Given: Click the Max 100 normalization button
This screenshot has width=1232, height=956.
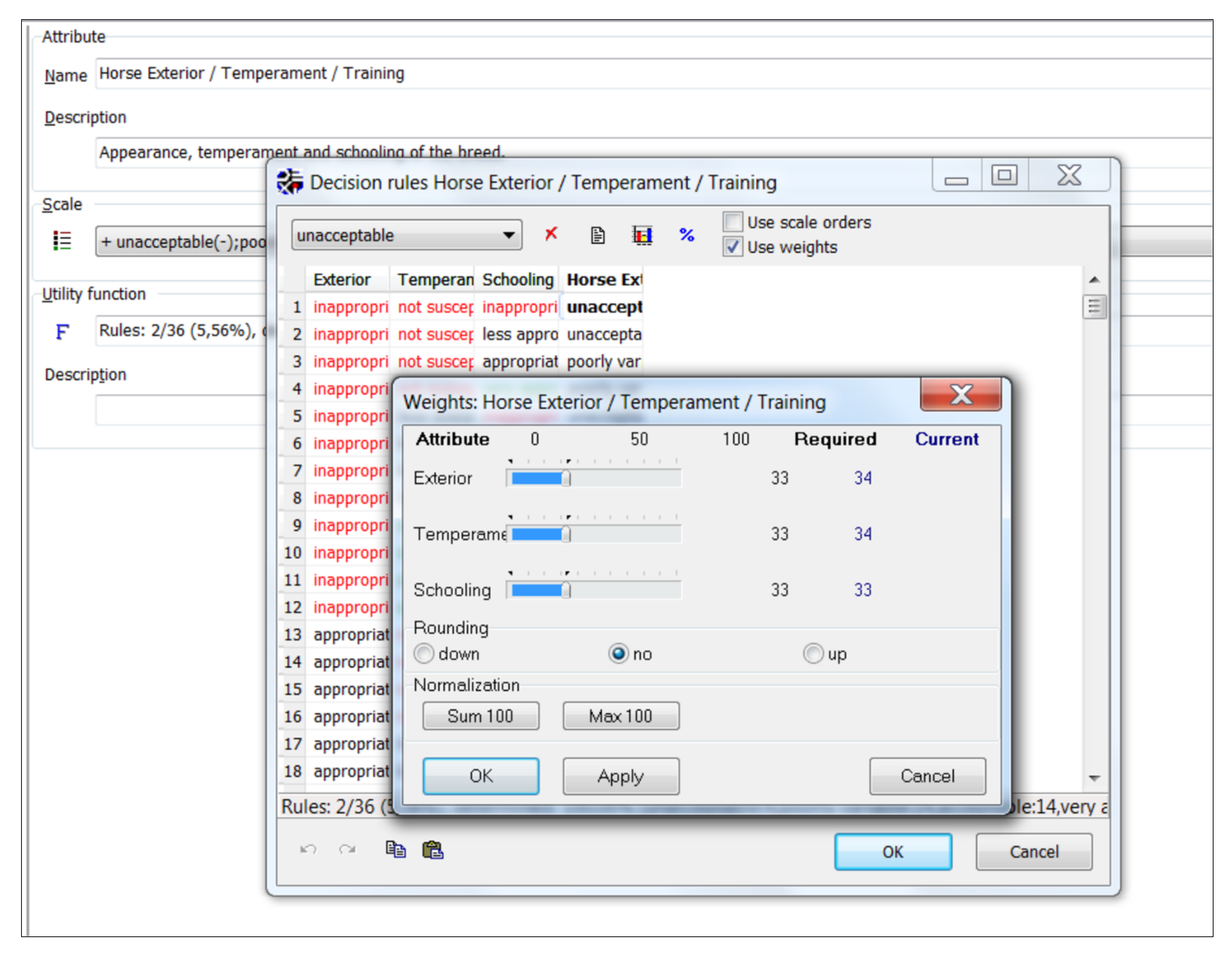Looking at the screenshot, I should click(620, 716).
